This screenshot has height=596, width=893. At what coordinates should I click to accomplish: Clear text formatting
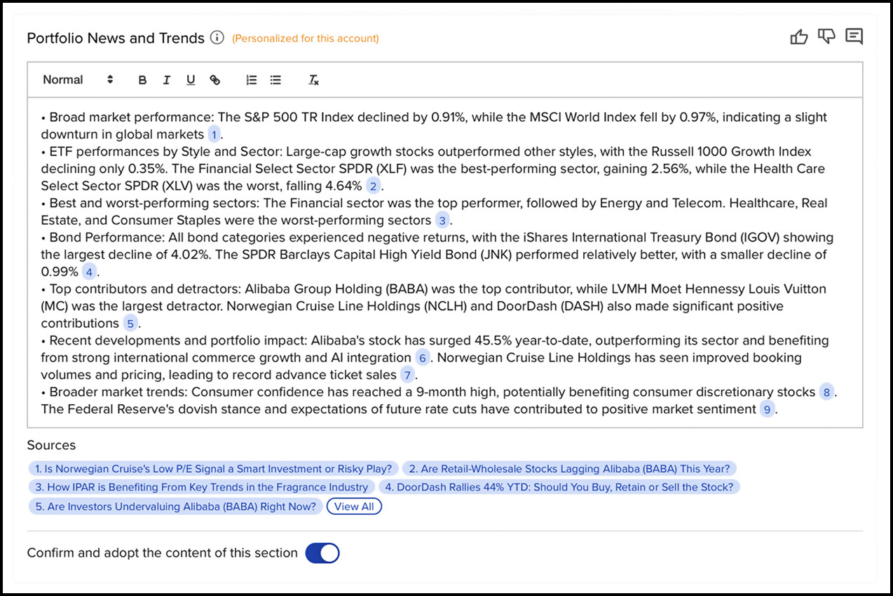(x=314, y=80)
